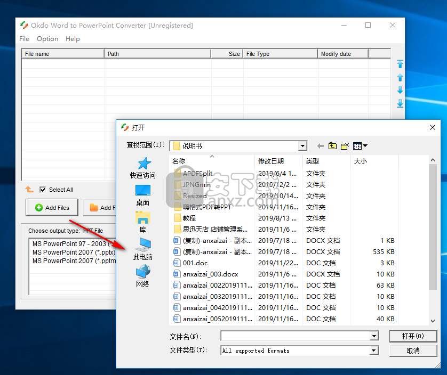Select the 535 KB (复制)-anxaizai docx file
This screenshot has width=447, height=375.
(213, 252)
